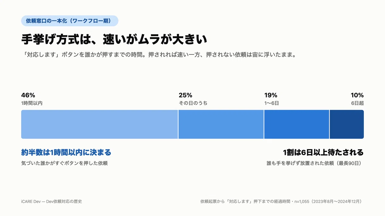Click the subtitle starting with 「対応します」ボタン
The image size is (385, 216).
click(x=158, y=54)
